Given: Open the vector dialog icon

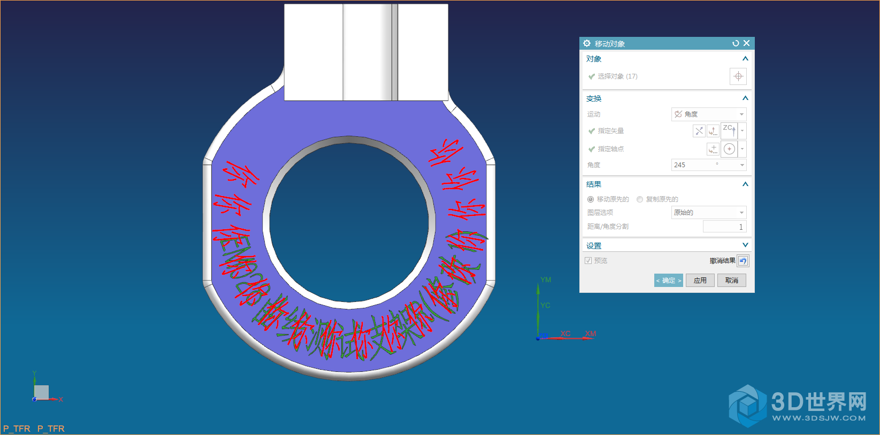Looking at the screenshot, I should [713, 131].
